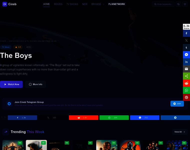This screenshot has height=150, width=190.
Task: Share via Messenger in side share bar
Action: click(x=186, y=55)
